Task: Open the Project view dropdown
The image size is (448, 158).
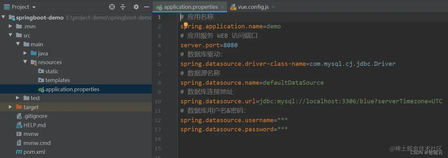Action: tap(34, 7)
